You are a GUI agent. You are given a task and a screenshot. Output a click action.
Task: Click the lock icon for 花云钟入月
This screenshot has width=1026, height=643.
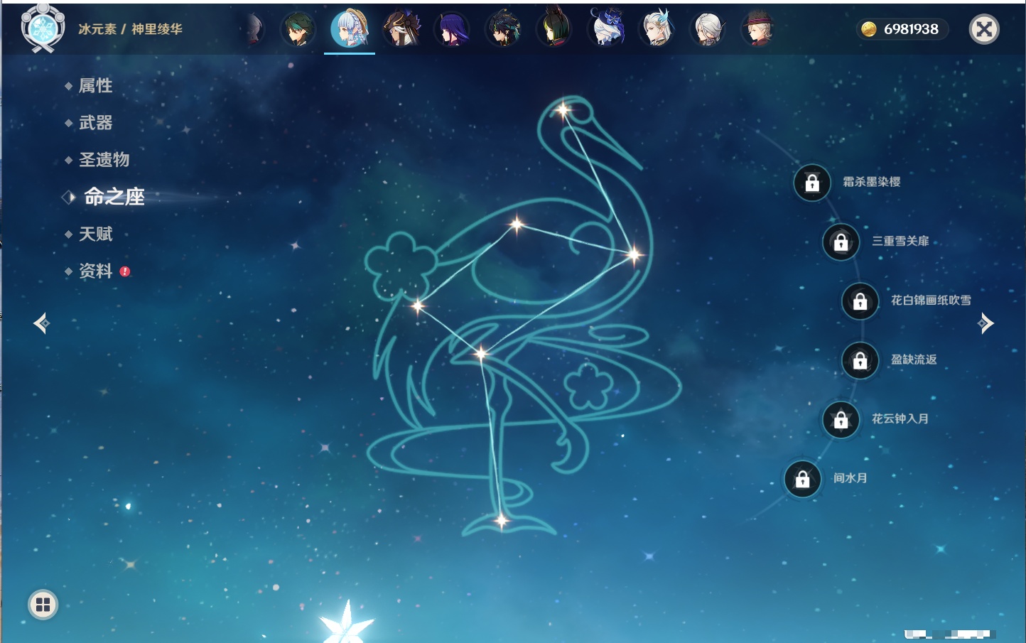coord(841,420)
